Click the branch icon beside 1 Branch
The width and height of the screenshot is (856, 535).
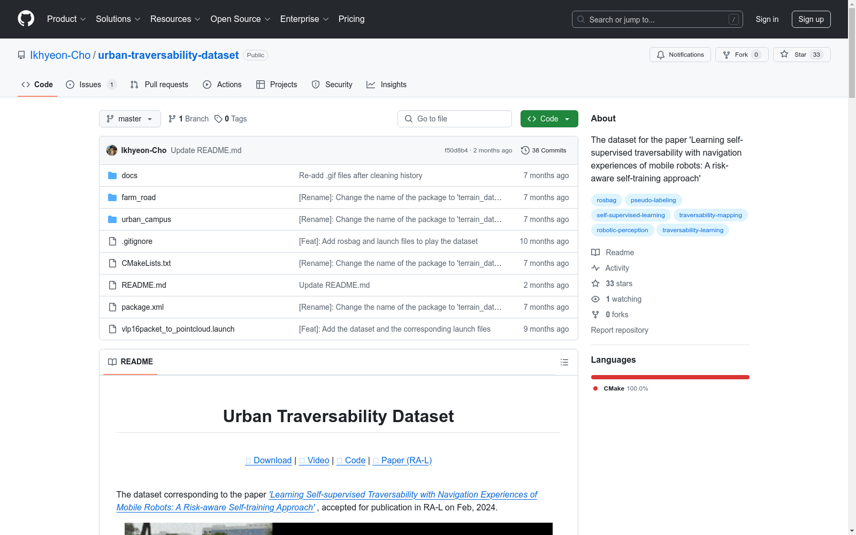coord(172,119)
